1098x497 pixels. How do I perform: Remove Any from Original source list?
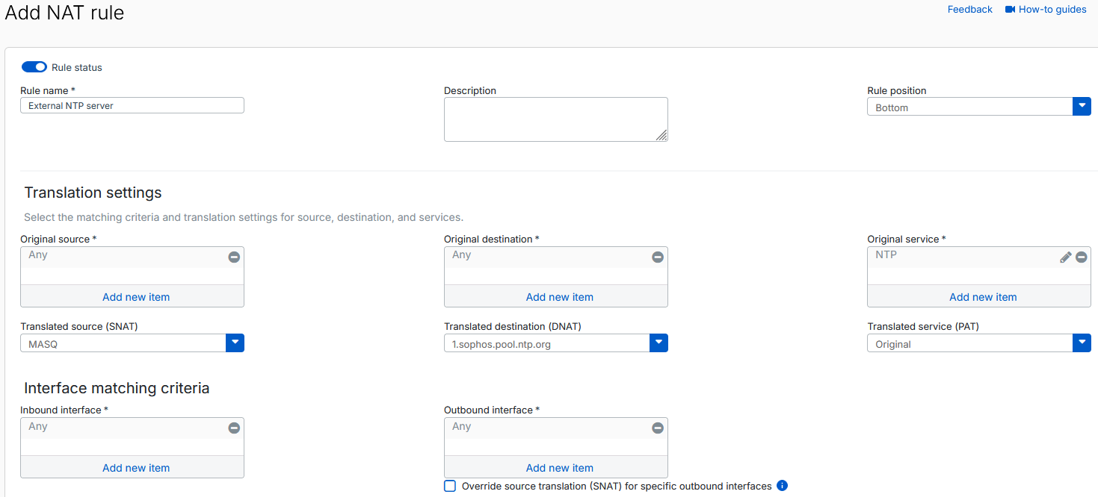(233, 257)
